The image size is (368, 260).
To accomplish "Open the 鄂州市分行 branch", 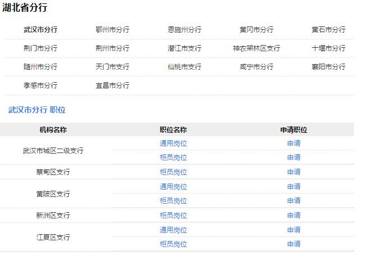I will (x=112, y=30).
